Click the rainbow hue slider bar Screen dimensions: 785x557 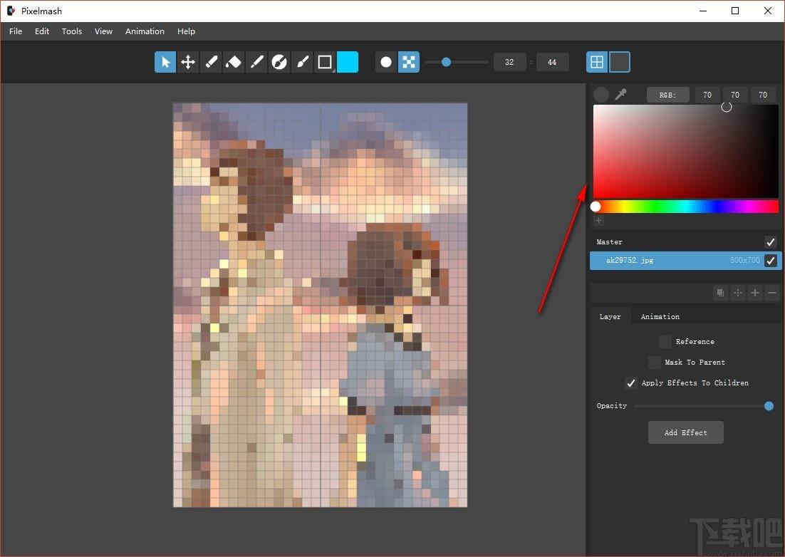(686, 206)
